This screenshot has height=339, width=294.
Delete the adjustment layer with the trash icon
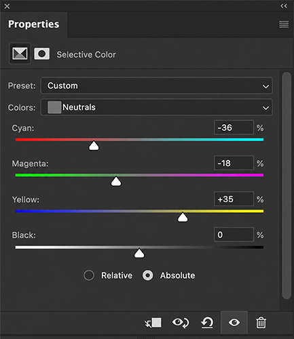tap(261, 323)
